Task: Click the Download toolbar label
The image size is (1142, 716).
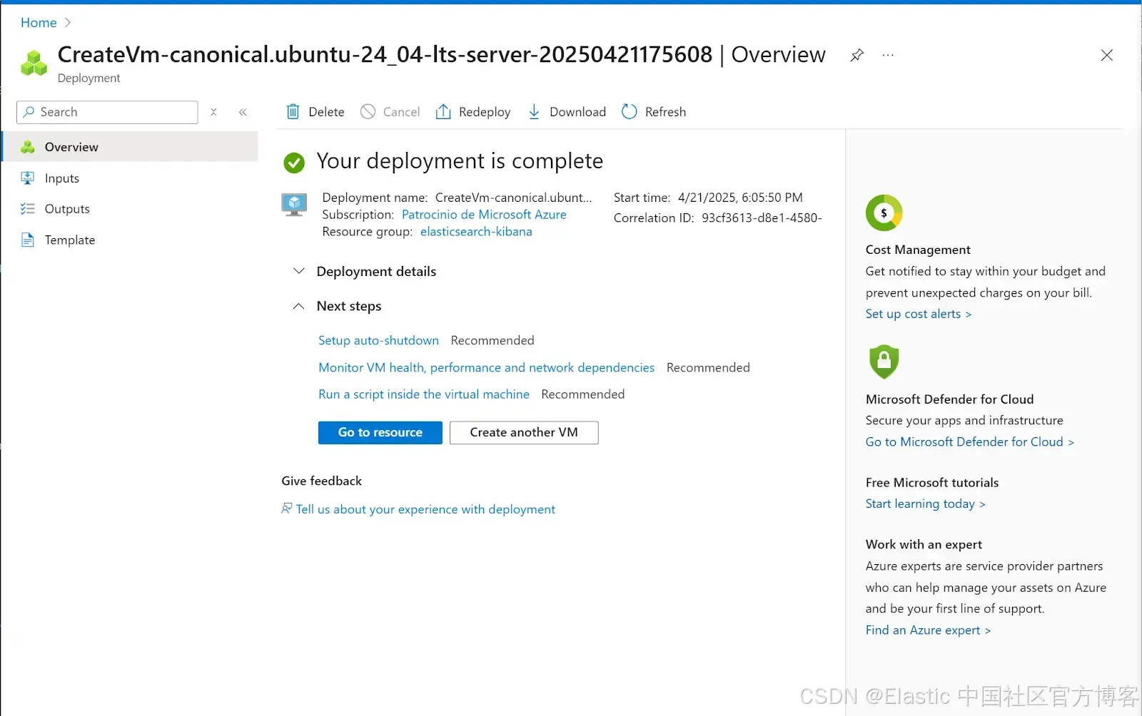Action: [x=577, y=112]
